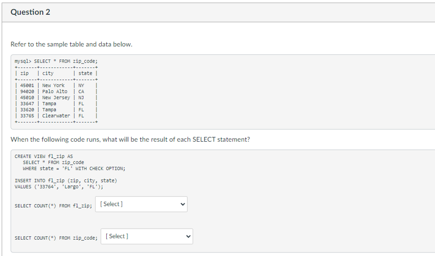Click the chevron arrow on the zip_code dropdown
This screenshot has height=256, width=435.
tap(189, 236)
